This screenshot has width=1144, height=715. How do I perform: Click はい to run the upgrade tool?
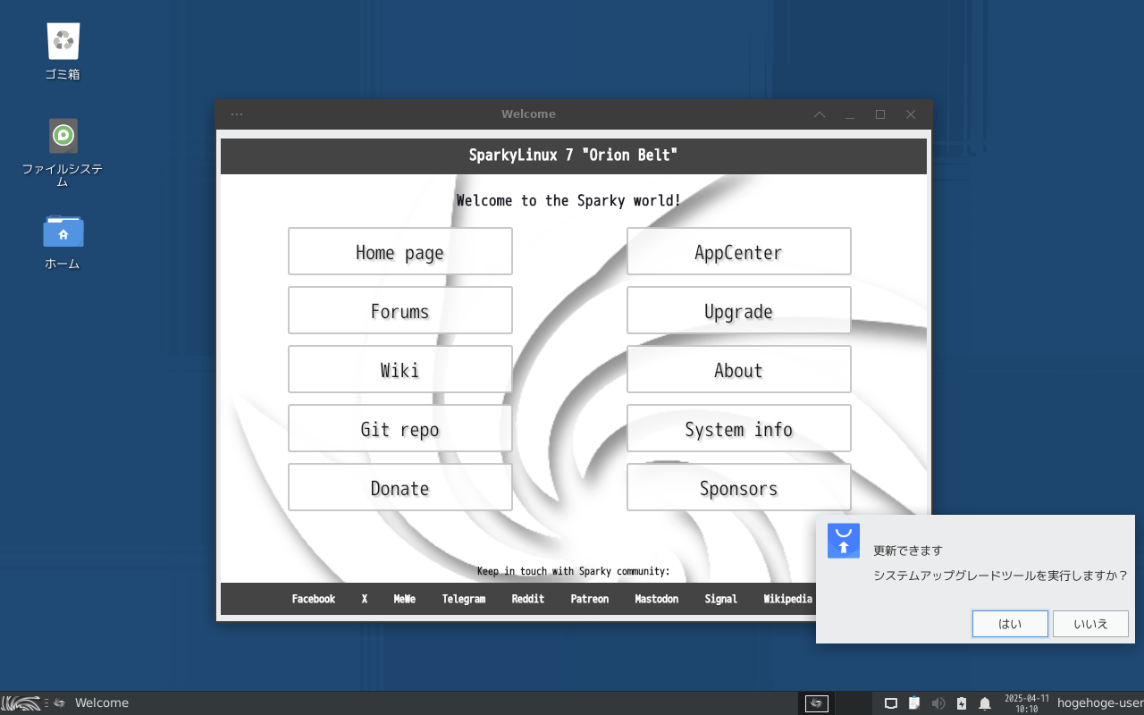[1010, 624]
